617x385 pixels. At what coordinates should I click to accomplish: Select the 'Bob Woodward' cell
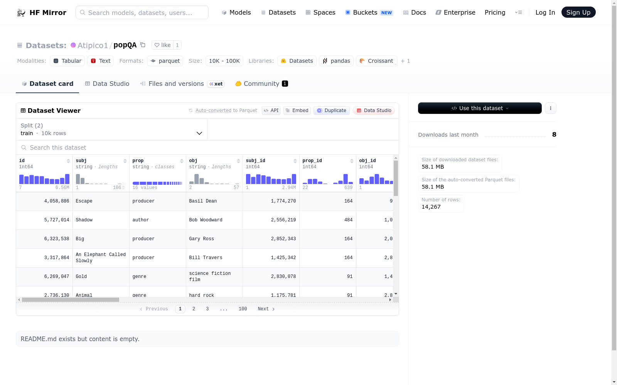[x=214, y=220]
